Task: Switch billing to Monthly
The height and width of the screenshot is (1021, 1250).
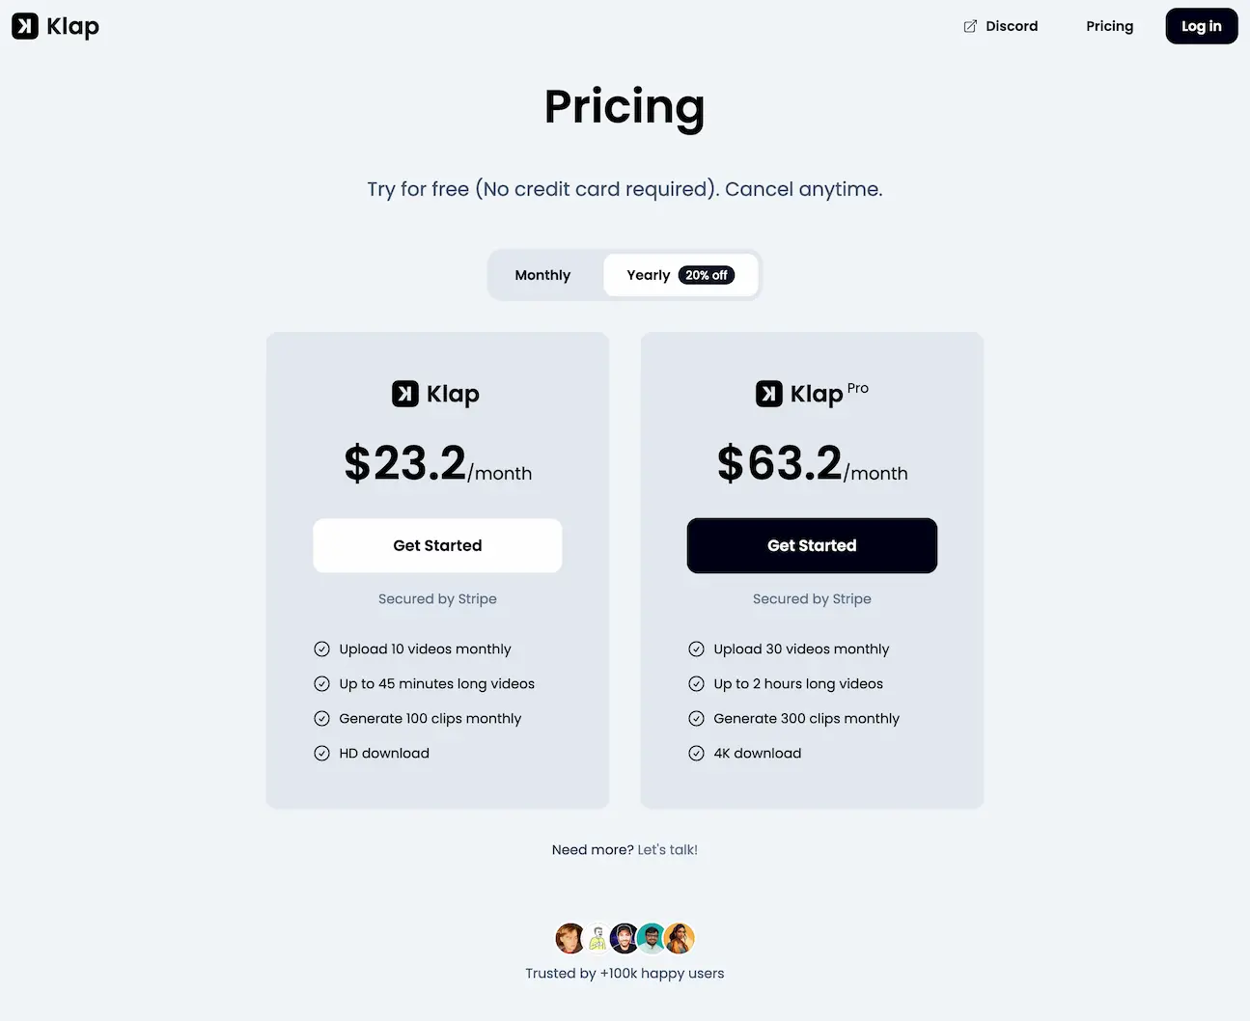Action: point(542,275)
